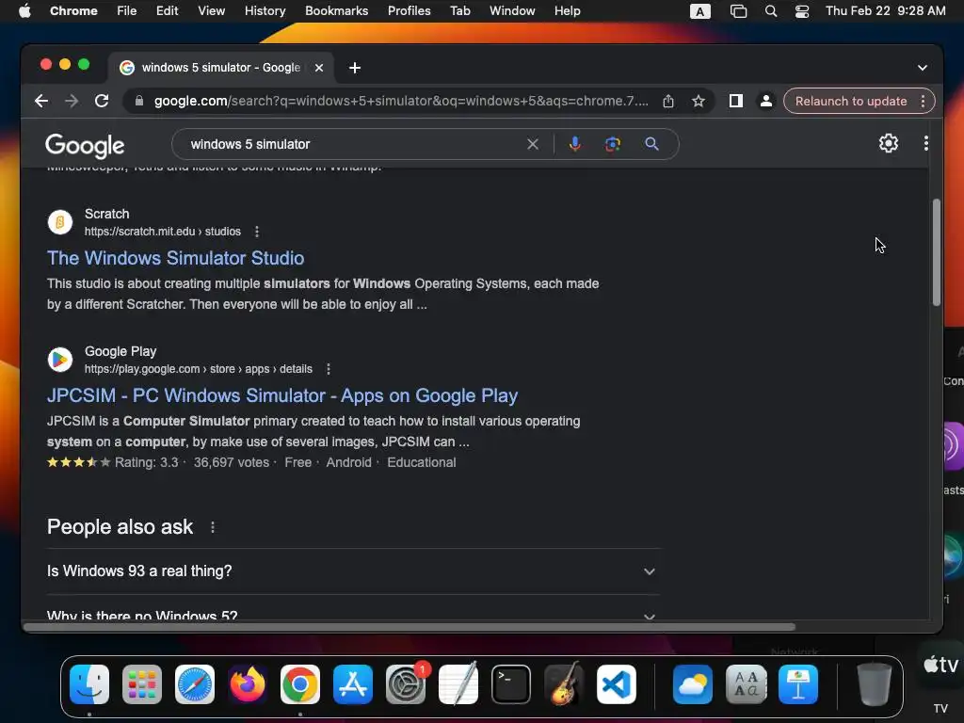
Task: Open Google Lens image search icon
Action: coord(612,144)
